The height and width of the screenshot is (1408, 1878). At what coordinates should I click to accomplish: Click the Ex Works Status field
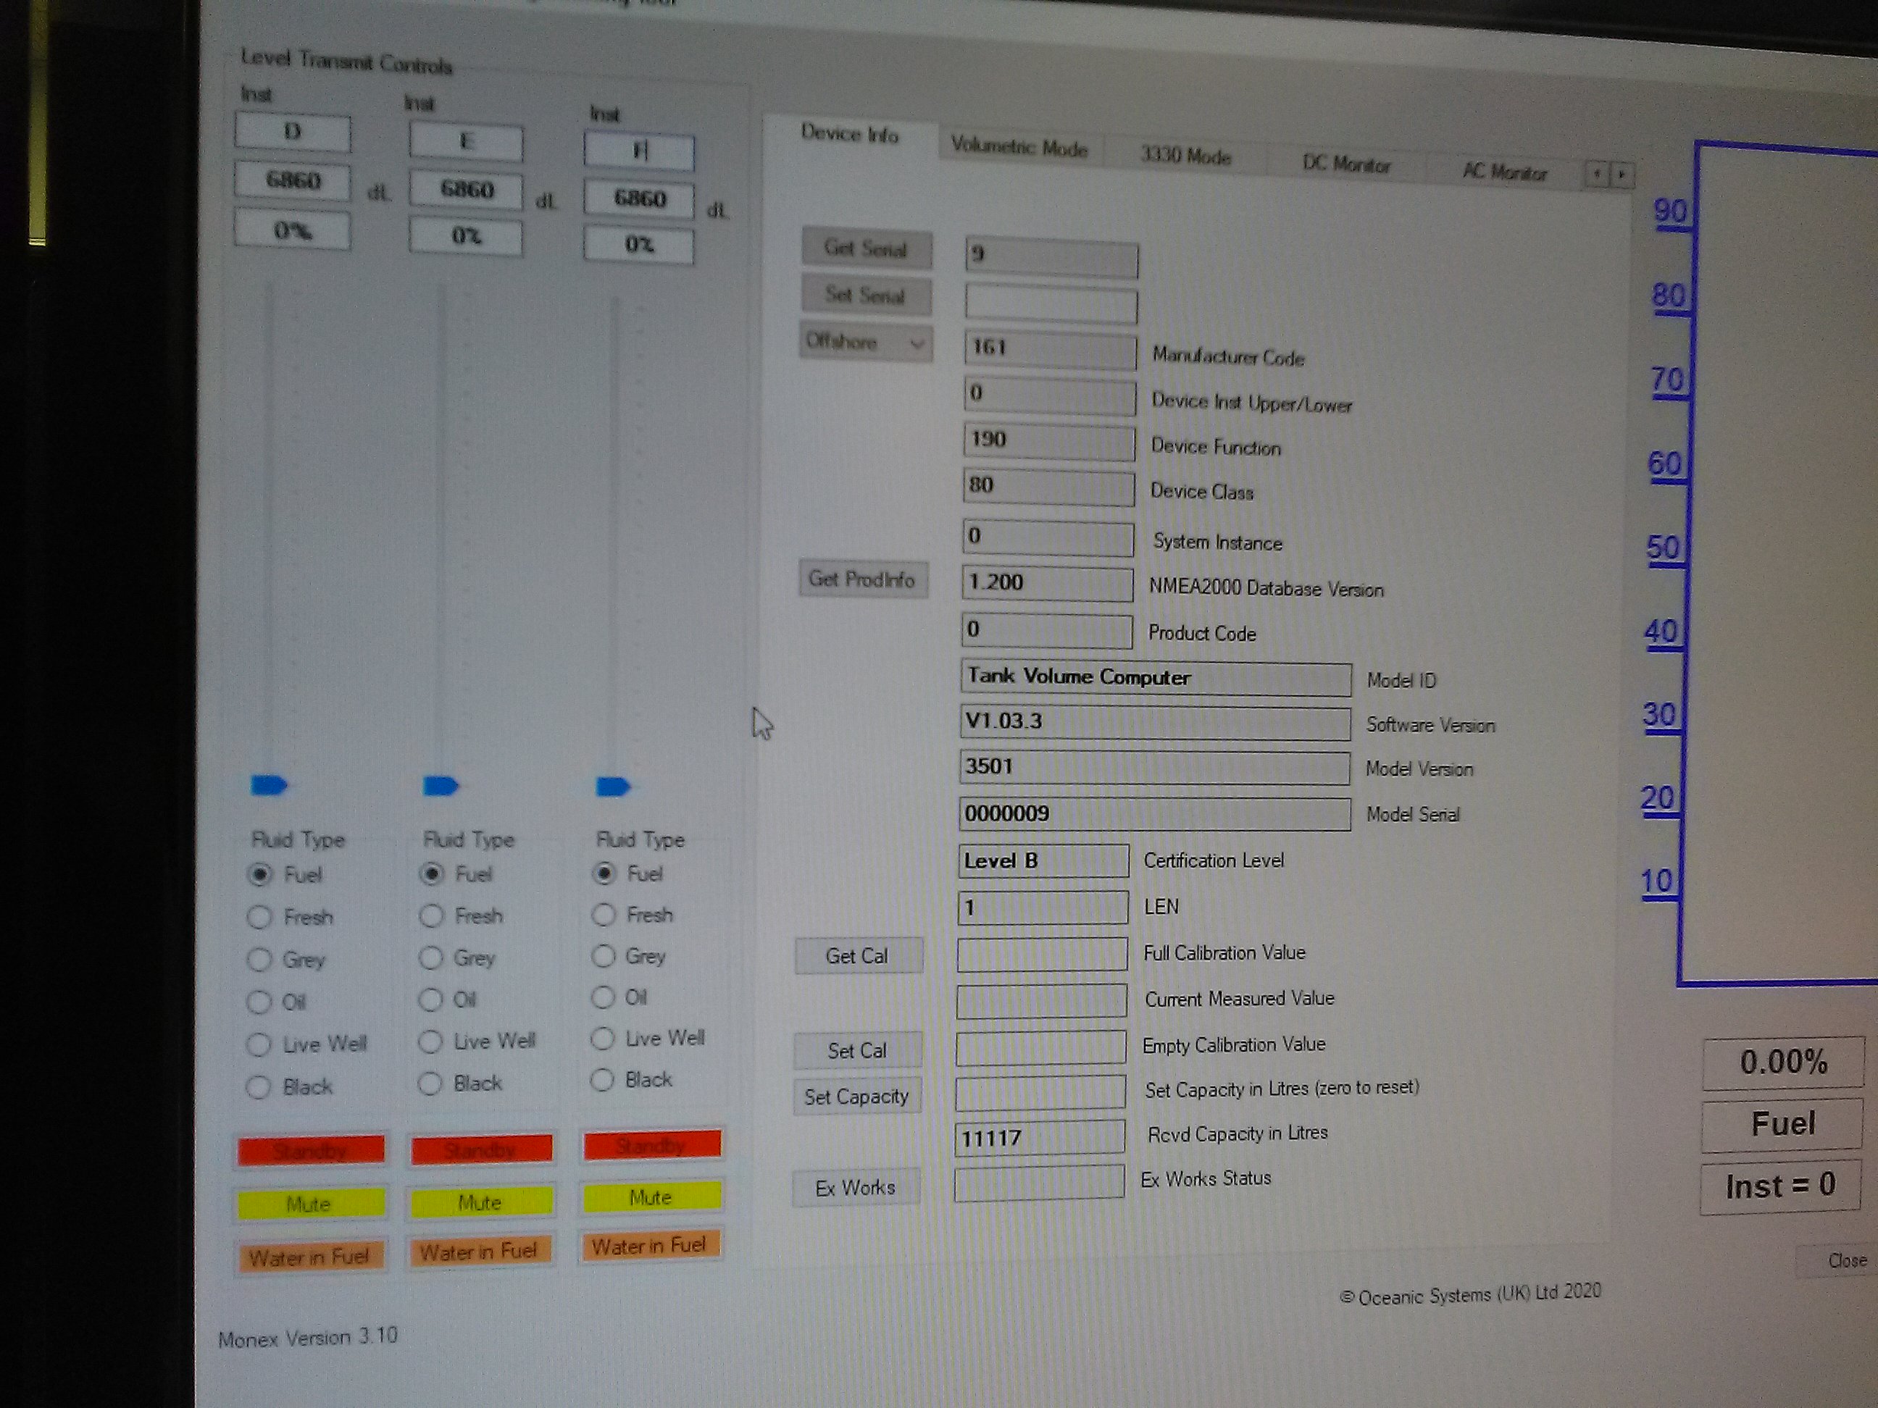[1040, 1181]
